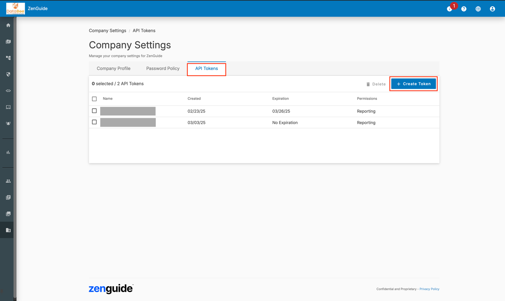
Task: Click the alarm bell sidebar icon
Action: (8, 123)
